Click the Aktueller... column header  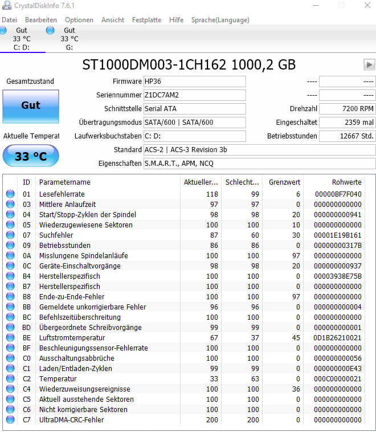pyautogui.click(x=201, y=182)
